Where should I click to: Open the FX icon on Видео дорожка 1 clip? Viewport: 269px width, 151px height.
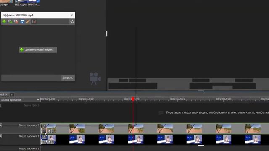(x=44, y=142)
